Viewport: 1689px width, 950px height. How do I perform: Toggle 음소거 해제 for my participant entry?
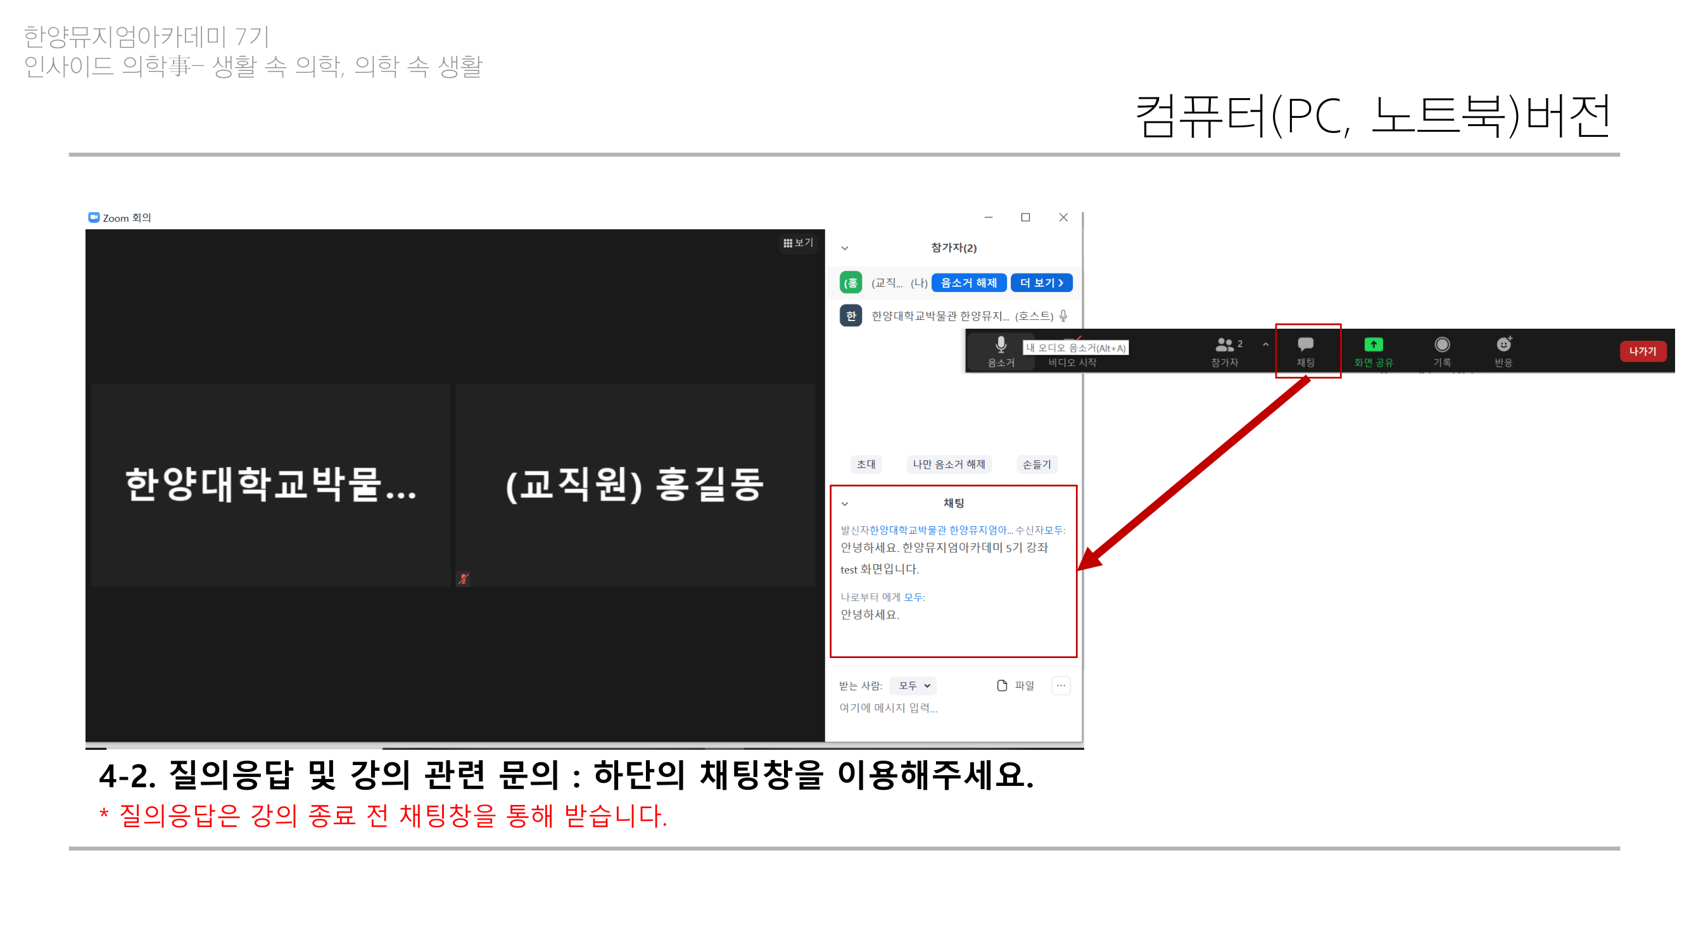point(968,282)
